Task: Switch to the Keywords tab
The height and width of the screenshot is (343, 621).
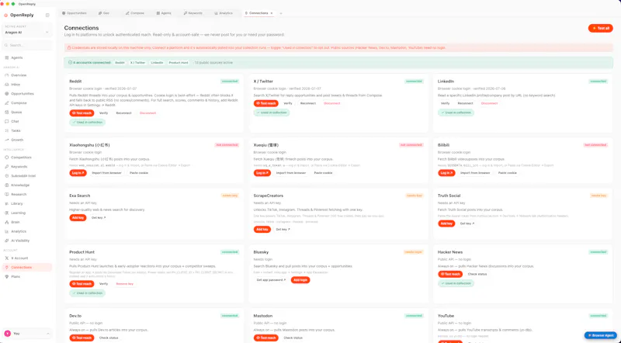Action: 193,13
